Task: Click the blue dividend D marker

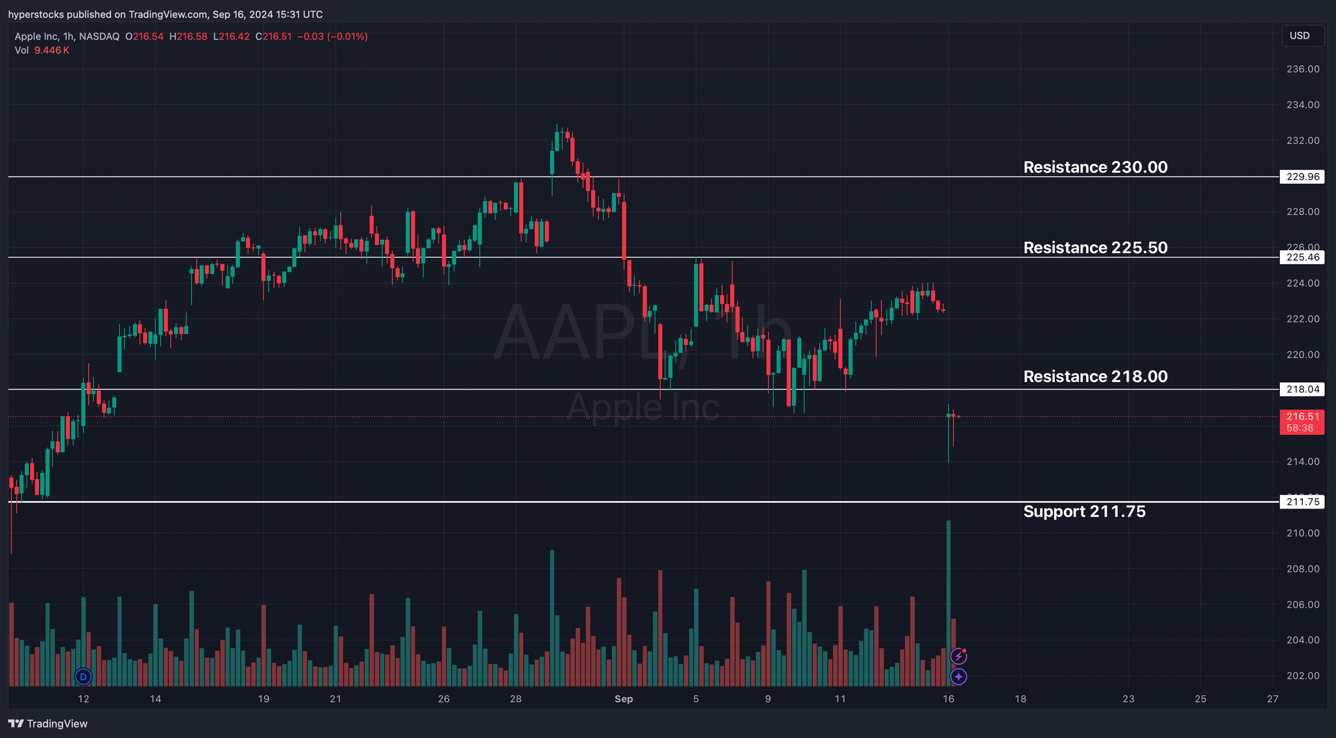Action: click(83, 677)
